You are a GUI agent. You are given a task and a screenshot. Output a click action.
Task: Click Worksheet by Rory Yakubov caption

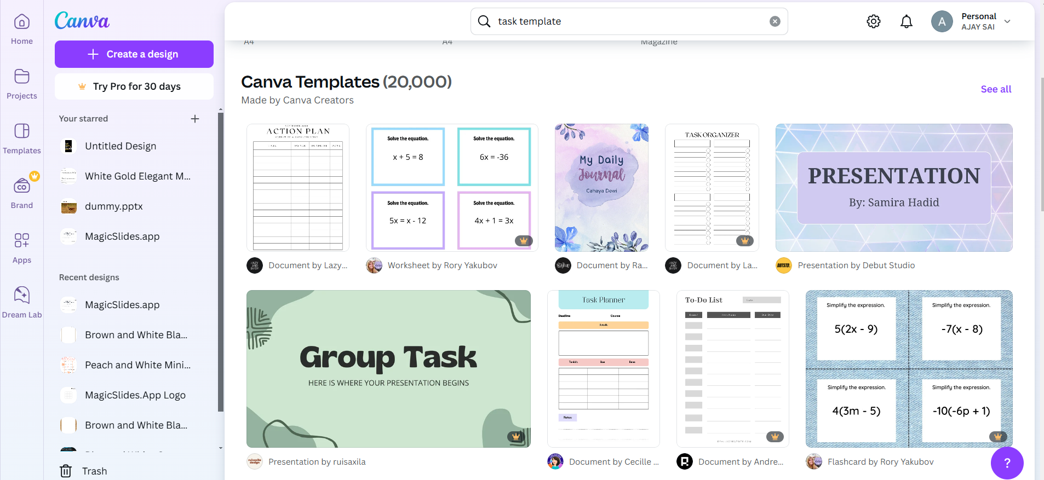coord(443,265)
